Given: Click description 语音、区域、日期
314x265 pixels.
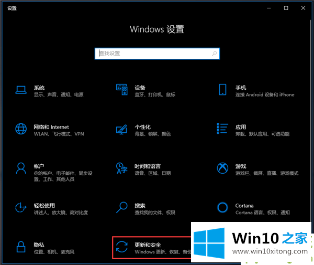Looking at the screenshot, I should (x=153, y=173).
